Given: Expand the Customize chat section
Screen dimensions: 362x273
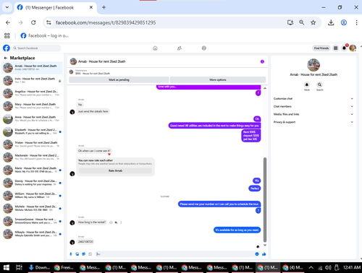Looking at the screenshot, I should tap(313, 99).
